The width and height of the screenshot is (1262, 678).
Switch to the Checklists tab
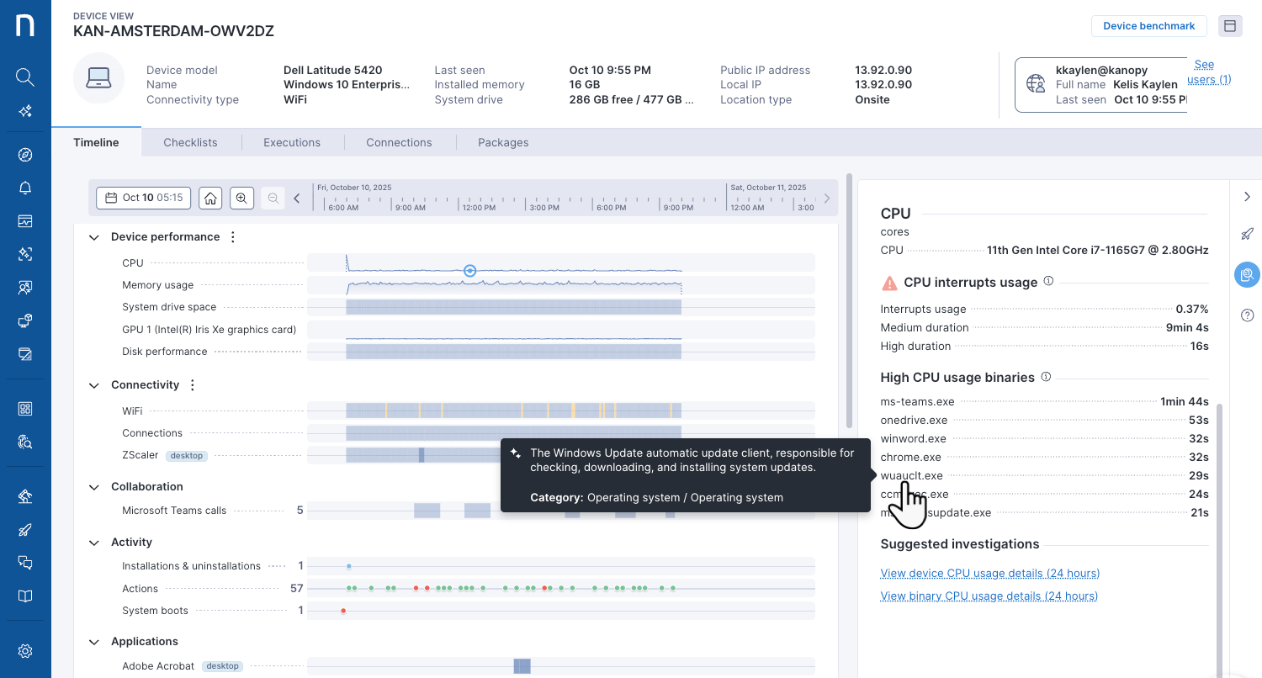(190, 142)
